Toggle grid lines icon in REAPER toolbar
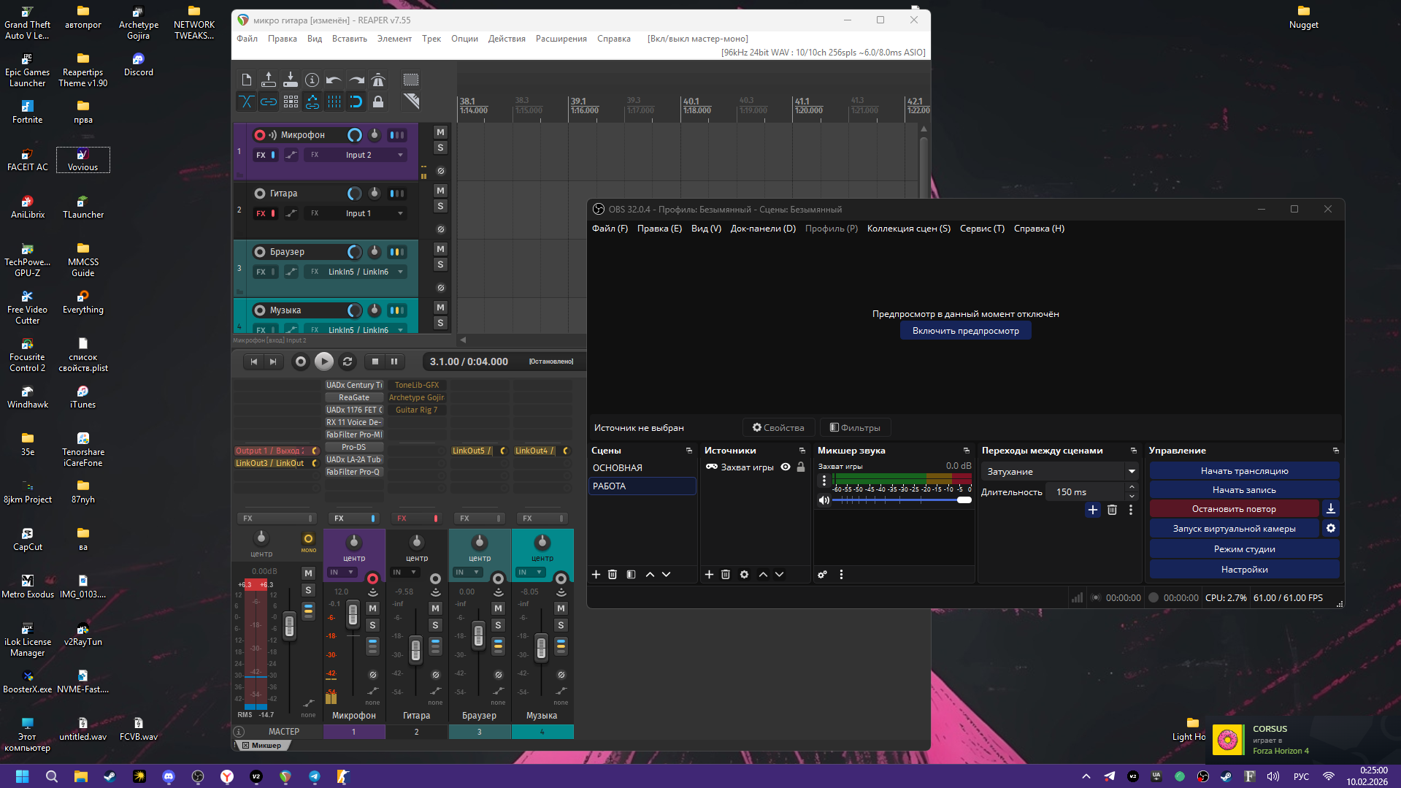This screenshot has width=1401, height=788. (334, 102)
